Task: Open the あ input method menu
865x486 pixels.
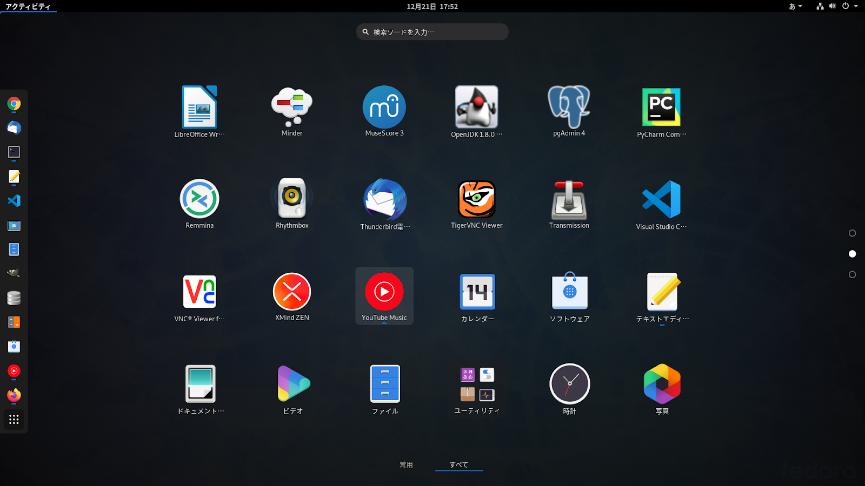Action: [x=795, y=6]
